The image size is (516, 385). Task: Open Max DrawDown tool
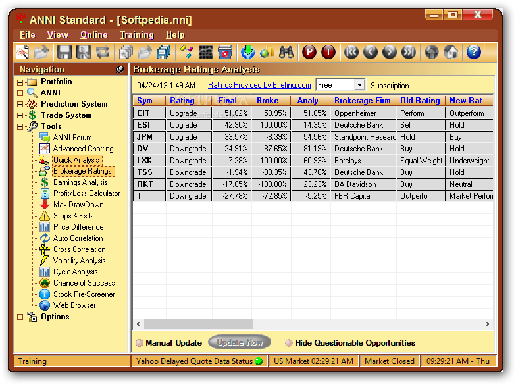(79, 205)
